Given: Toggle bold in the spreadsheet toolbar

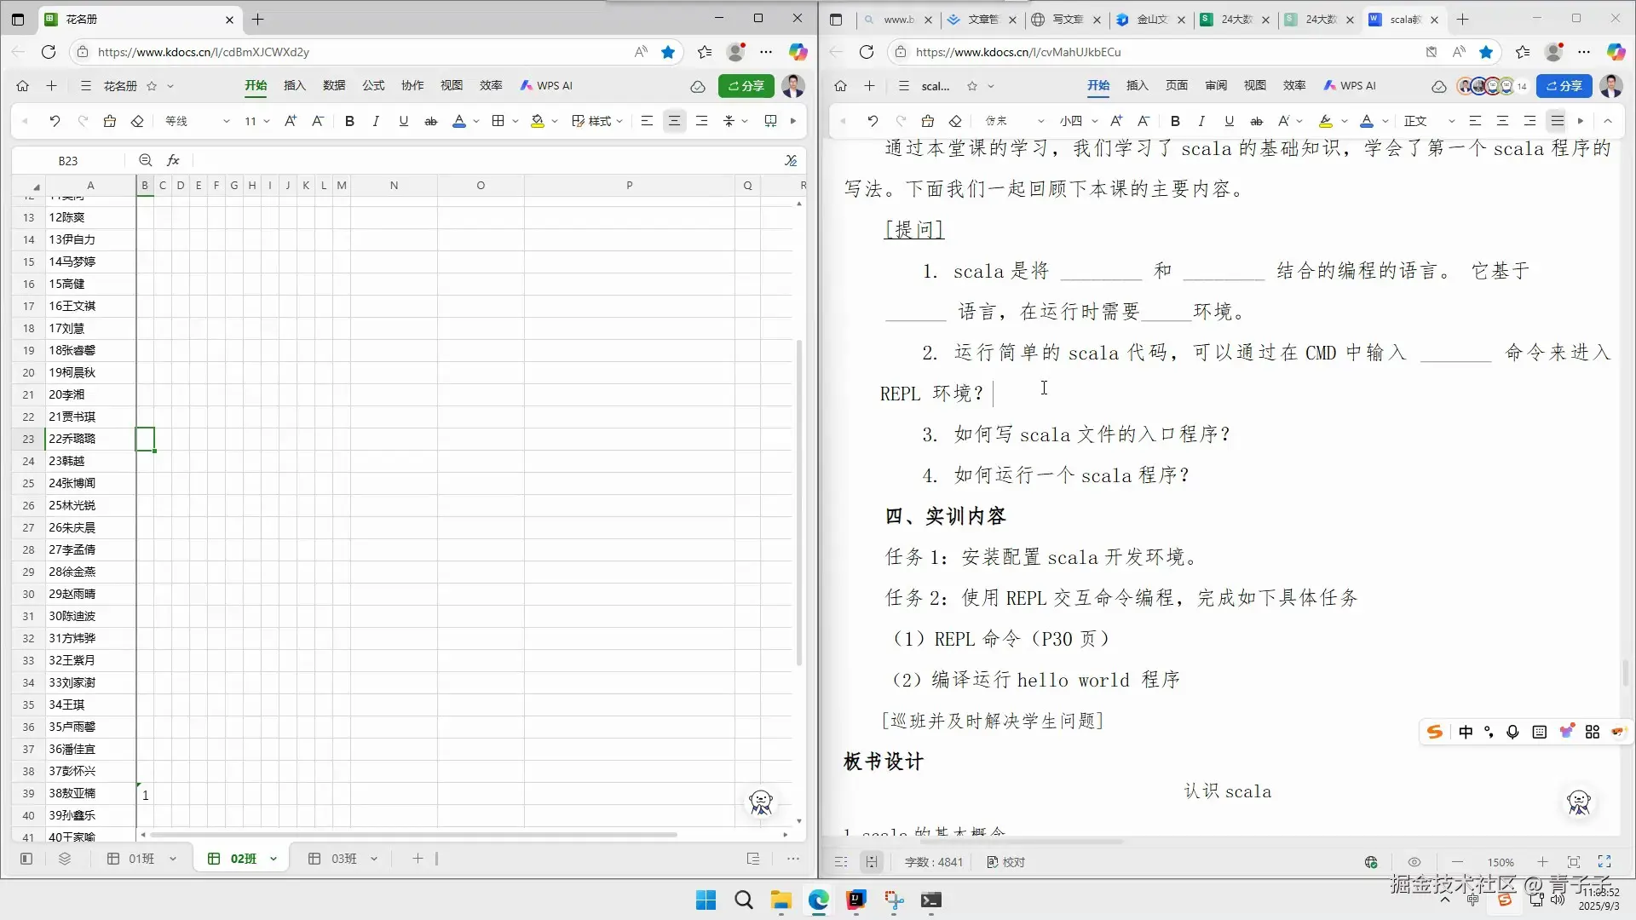Looking at the screenshot, I should coord(349,121).
